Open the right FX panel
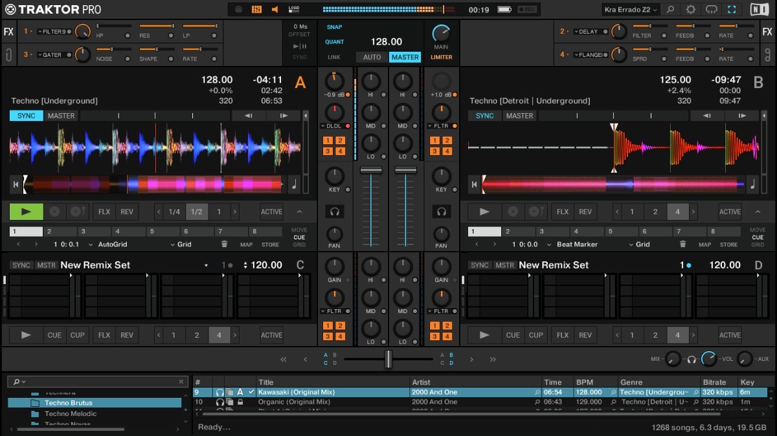This screenshot has height=436, width=777. click(x=767, y=32)
